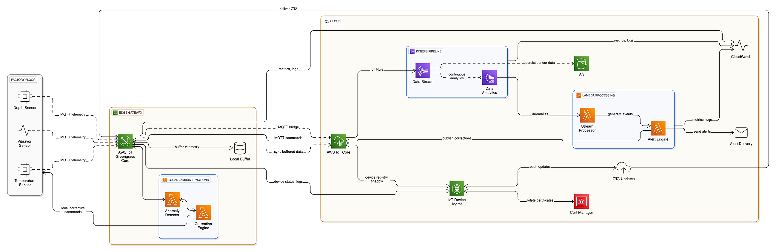
Task: Click the Correction Engine lambda icon
Action: click(x=203, y=213)
